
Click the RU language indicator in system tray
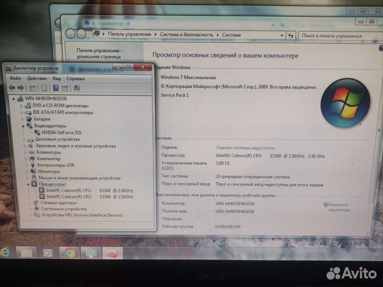(377, 254)
